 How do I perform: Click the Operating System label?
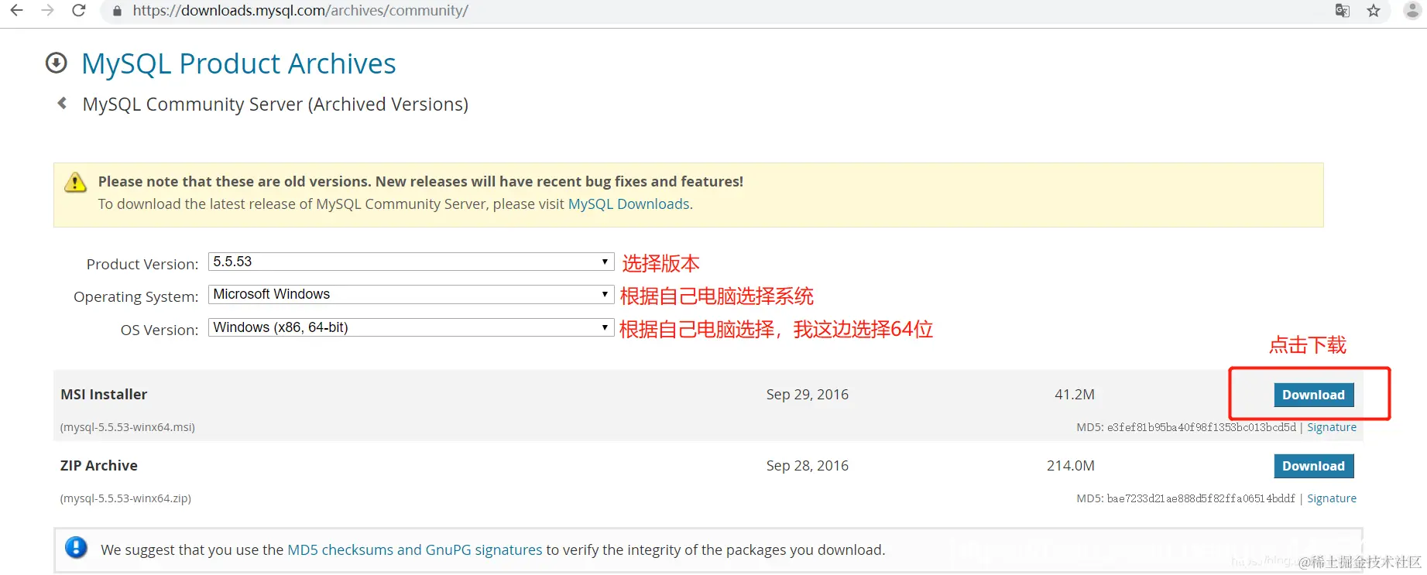point(136,296)
